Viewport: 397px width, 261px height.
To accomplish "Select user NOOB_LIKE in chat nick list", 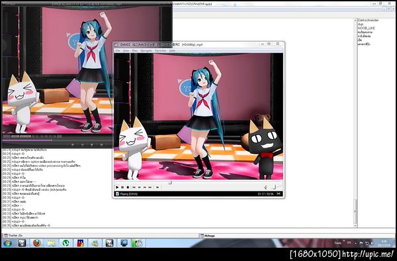I will [366, 28].
